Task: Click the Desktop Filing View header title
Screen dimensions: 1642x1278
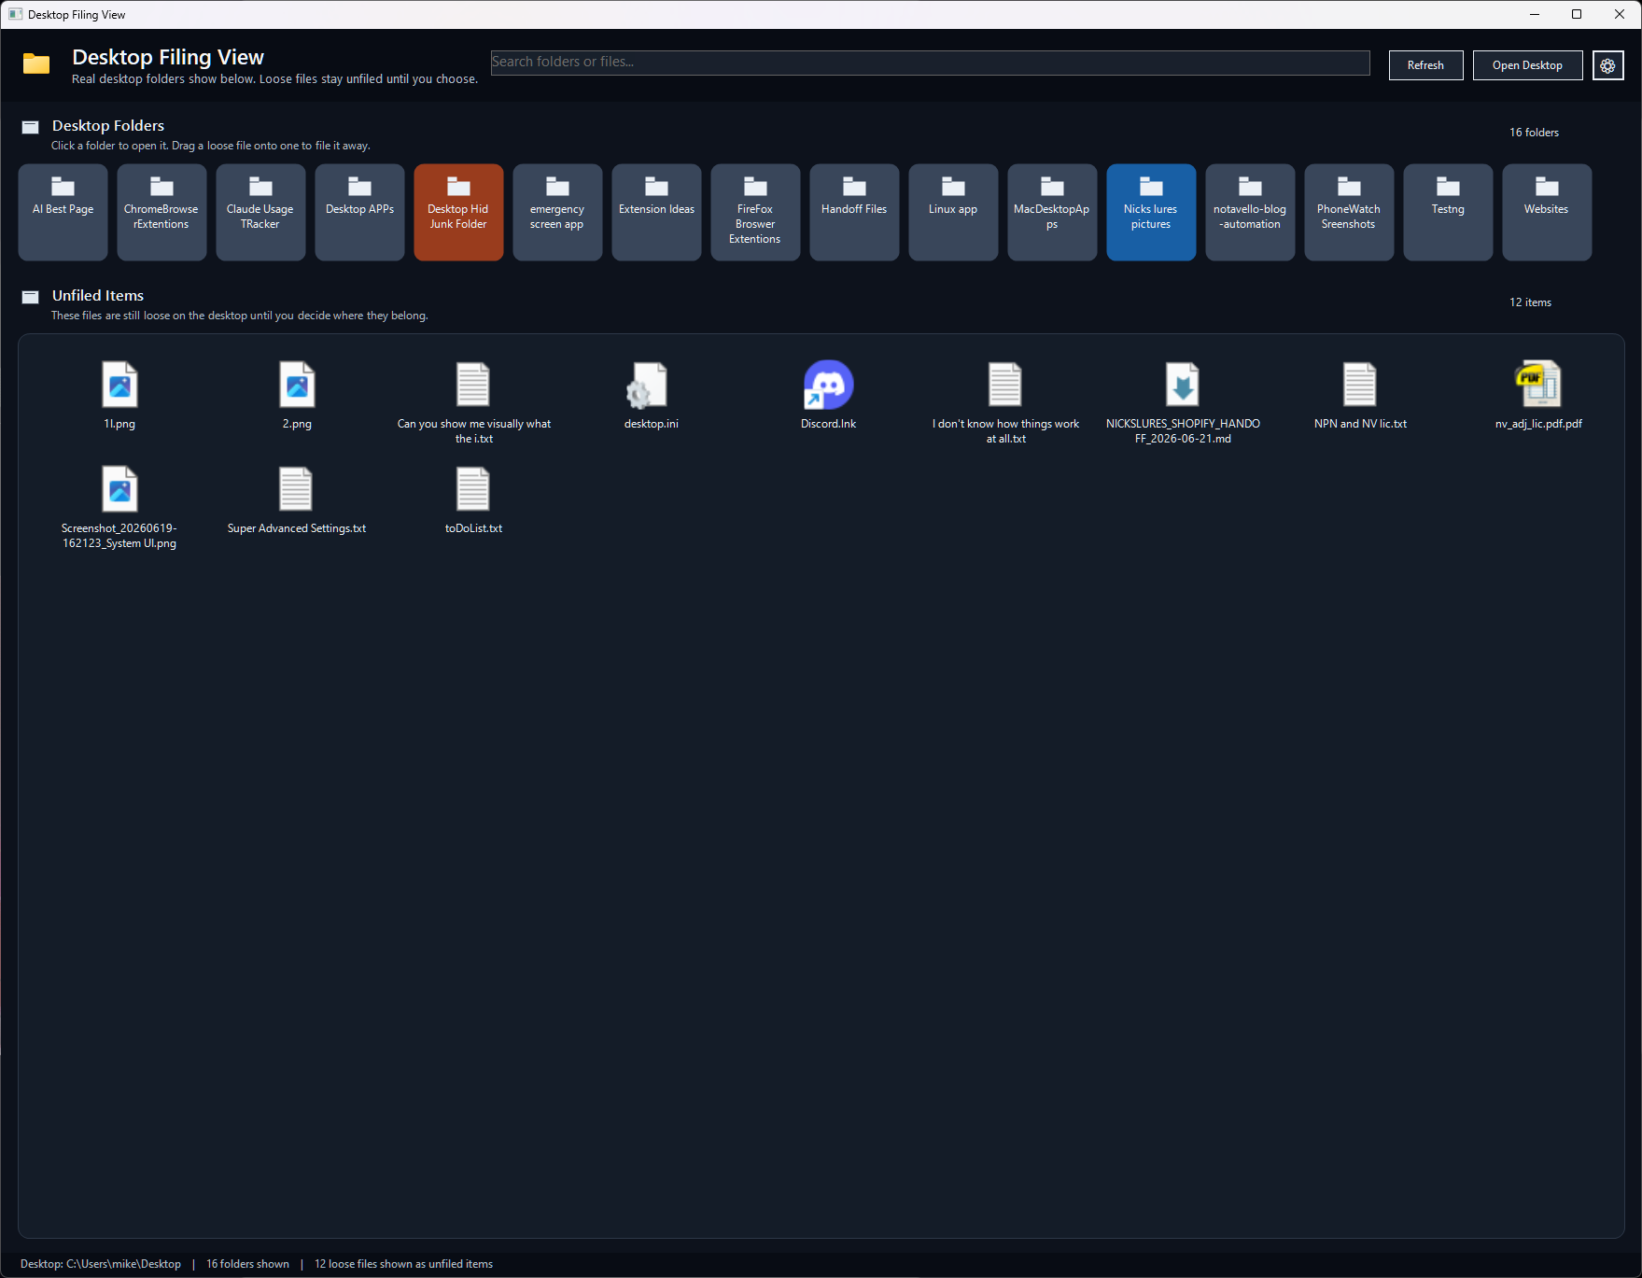Action: tap(168, 58)
